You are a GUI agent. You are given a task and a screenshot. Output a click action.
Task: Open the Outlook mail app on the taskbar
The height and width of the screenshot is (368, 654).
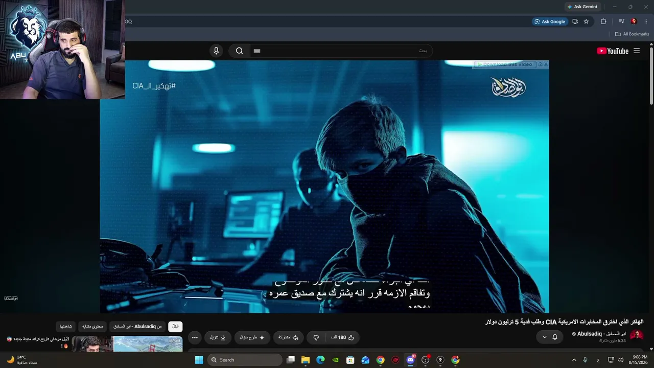pyautogui.click(x=365, y=360)
